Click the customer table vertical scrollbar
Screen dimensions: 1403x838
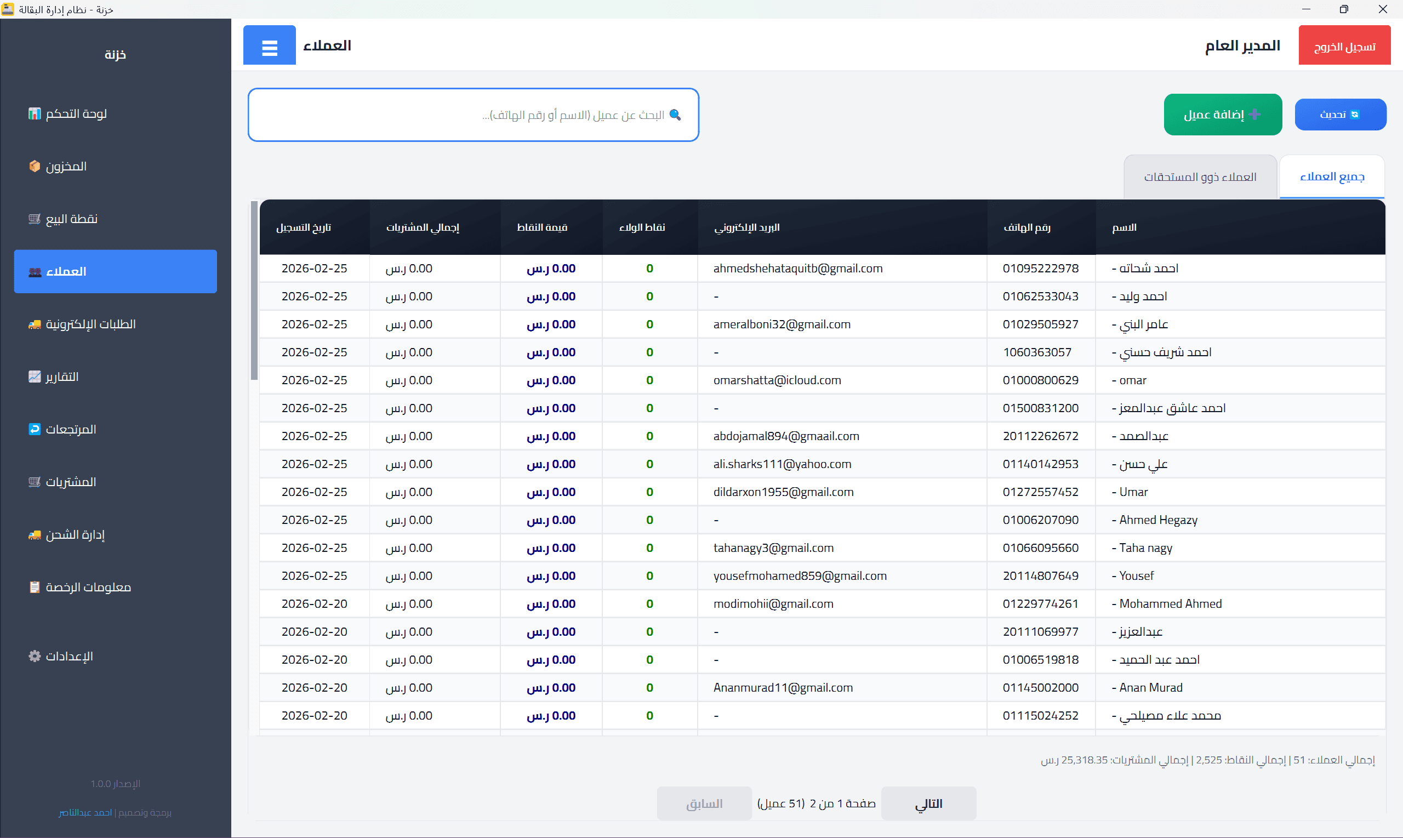pos(254,291)
